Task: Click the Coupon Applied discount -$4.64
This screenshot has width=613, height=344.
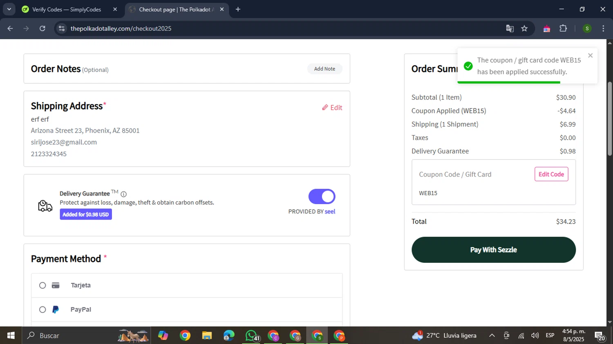Action: (x=566, y=111)
